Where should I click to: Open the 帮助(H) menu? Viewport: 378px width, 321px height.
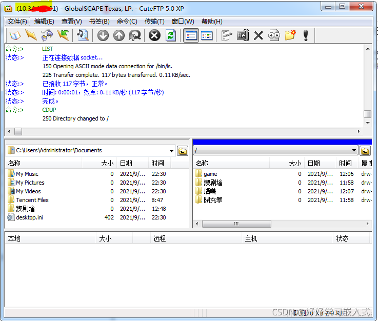pos(212,22)
